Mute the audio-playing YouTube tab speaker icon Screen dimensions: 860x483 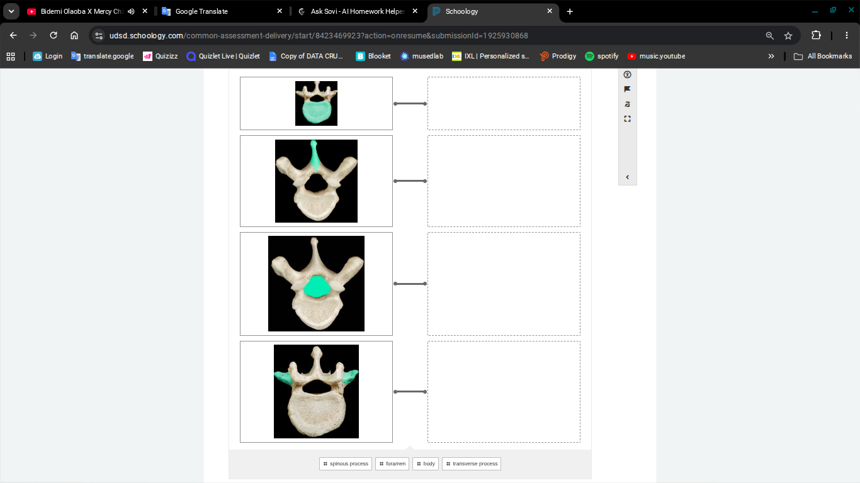point(131,11)
